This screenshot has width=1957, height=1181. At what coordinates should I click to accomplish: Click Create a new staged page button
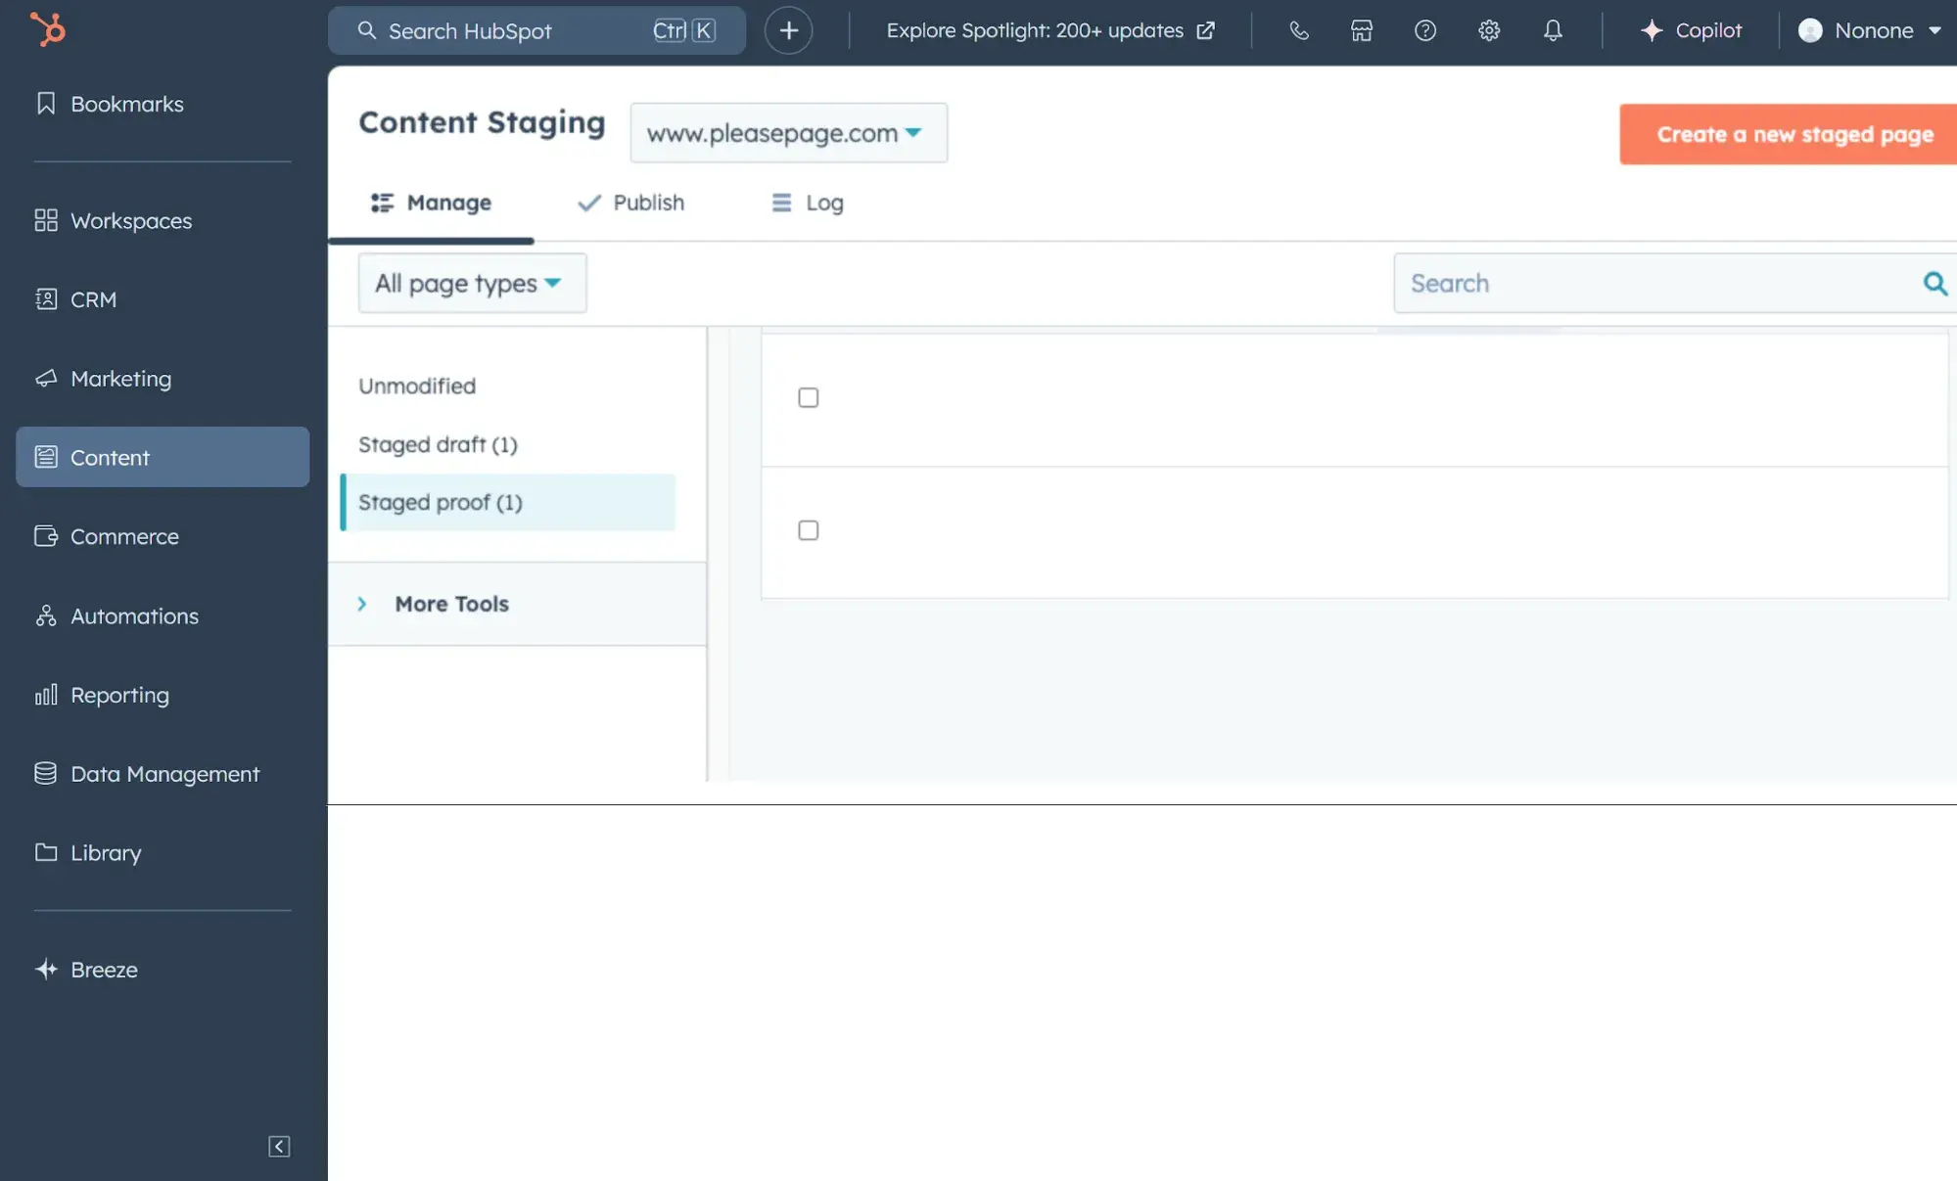(1793, 133)
